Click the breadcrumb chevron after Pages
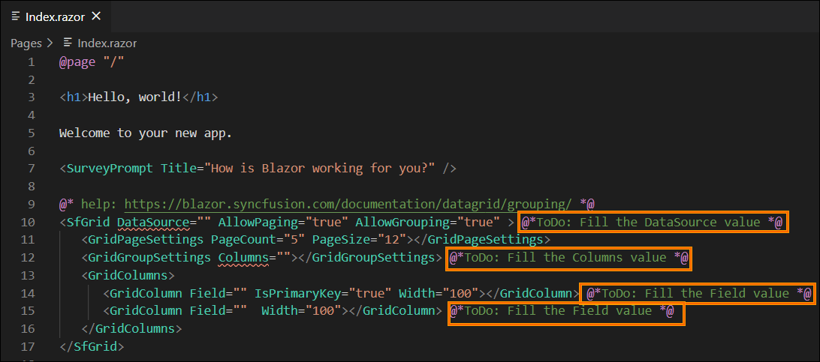Screen dimensions: 820x362 (x=50, y=43)
